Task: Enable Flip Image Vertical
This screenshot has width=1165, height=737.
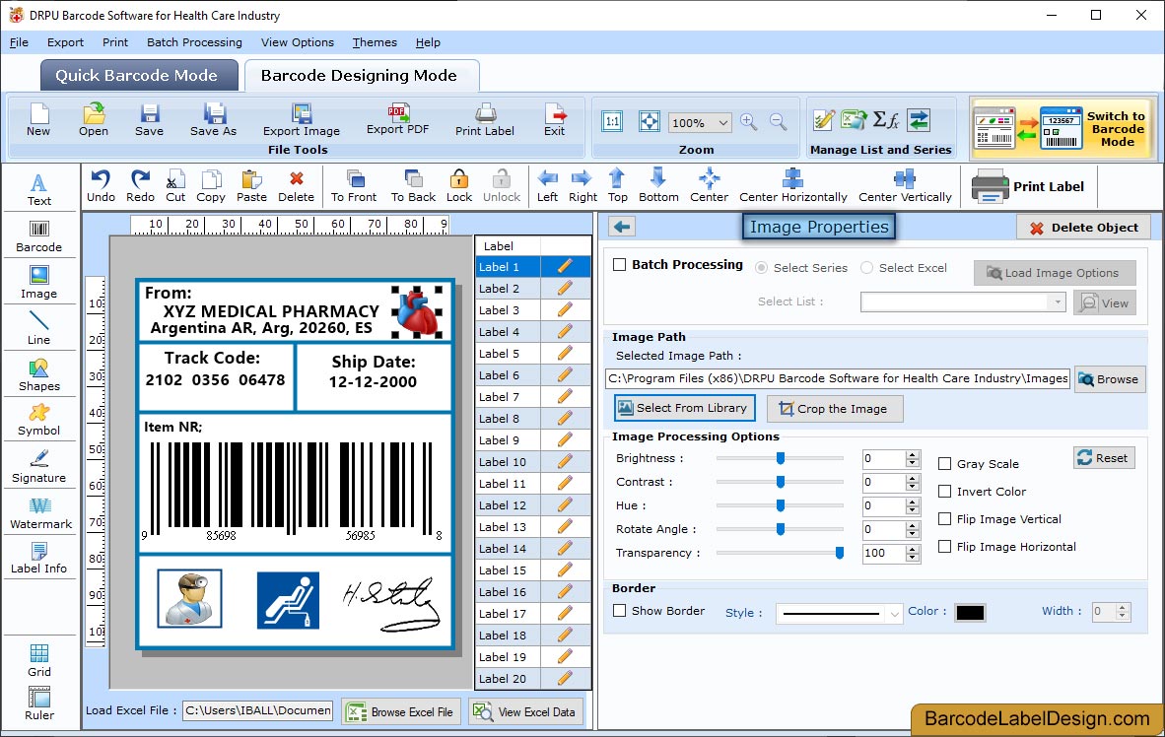Action: tap(945, 518)
